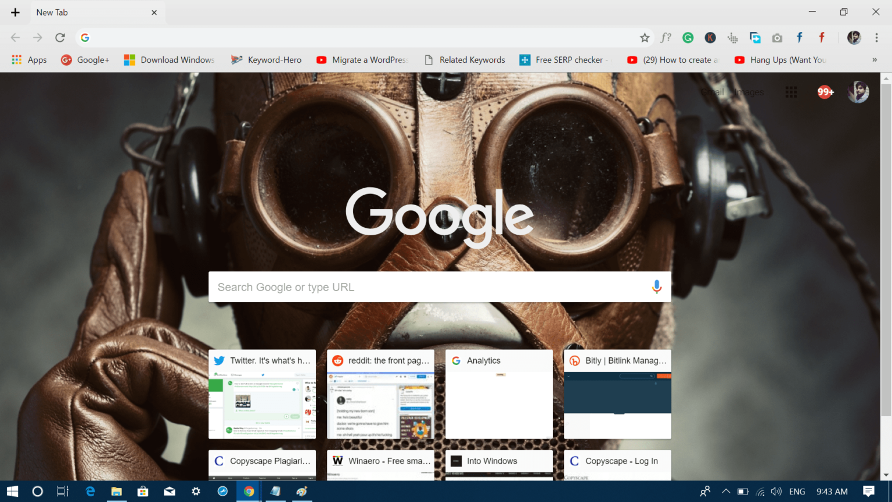The image size is (892, 502).
Task: Open volume control in tray
Action: pos(776,492)
